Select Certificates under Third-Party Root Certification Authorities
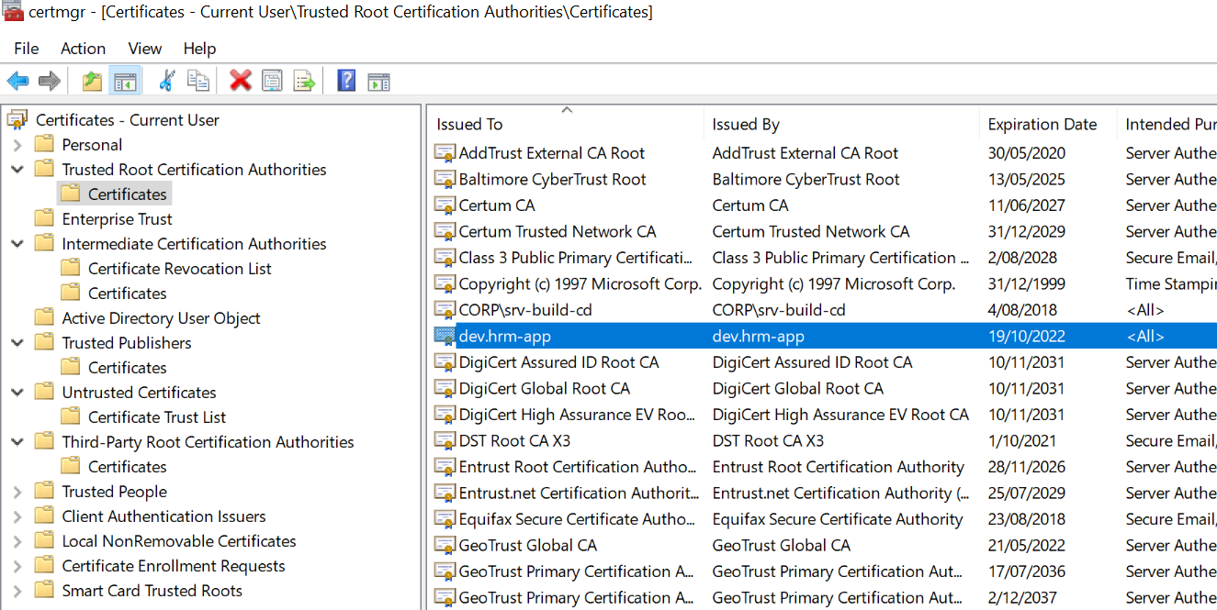1217x610 pixels. [128, 467]
